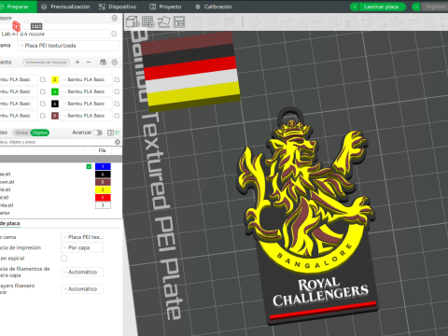The width and height of the screenshot is (448, 336).
Task: Add a primitive with the cube icon
Action: click(133, 21)
